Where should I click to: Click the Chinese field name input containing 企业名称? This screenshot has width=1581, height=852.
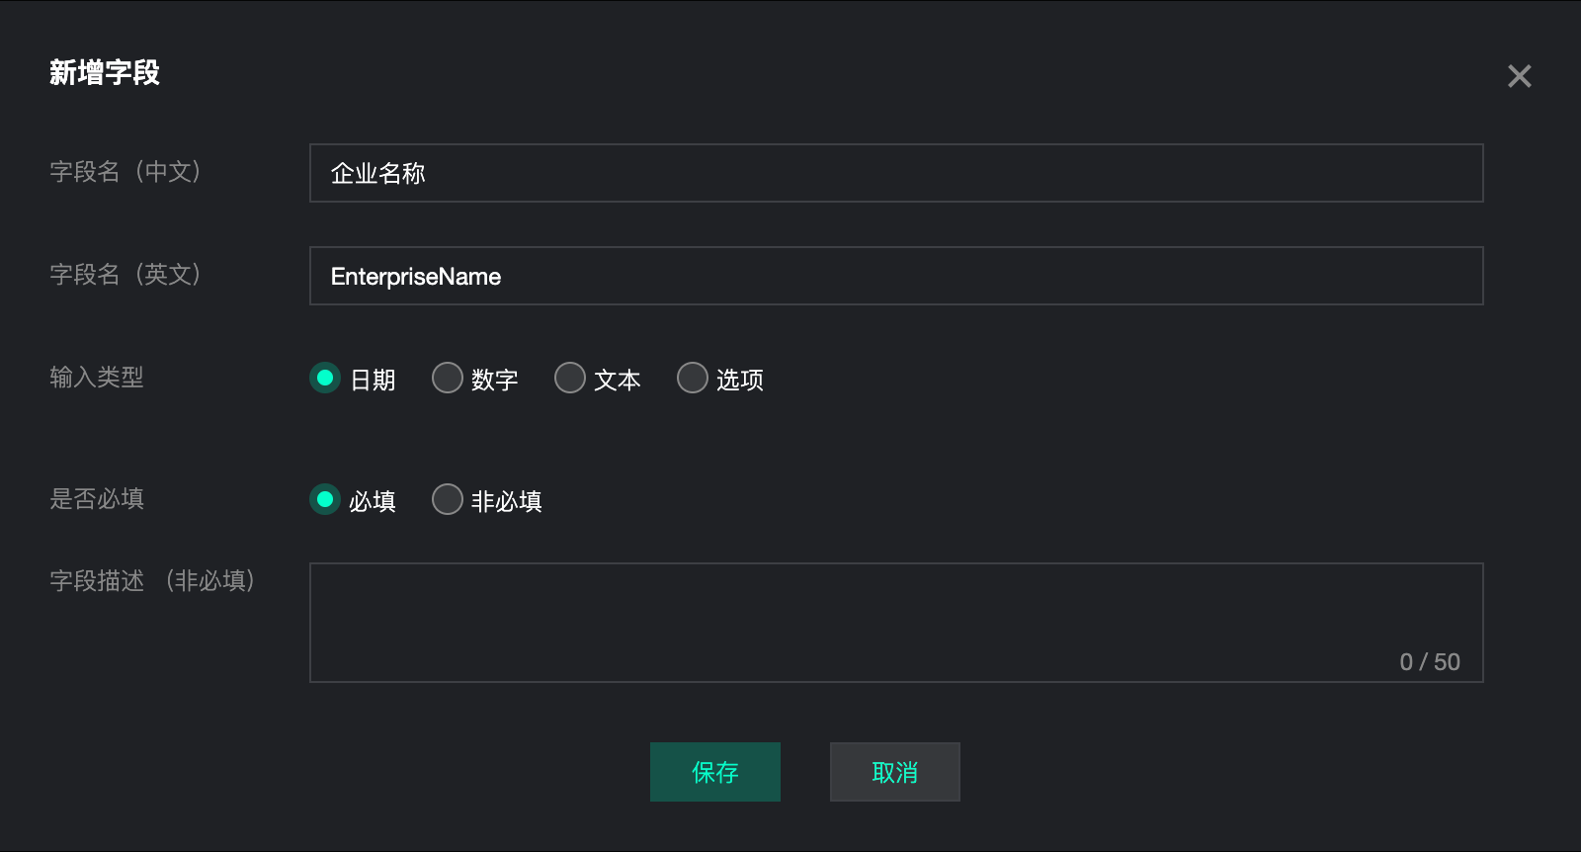895,173
